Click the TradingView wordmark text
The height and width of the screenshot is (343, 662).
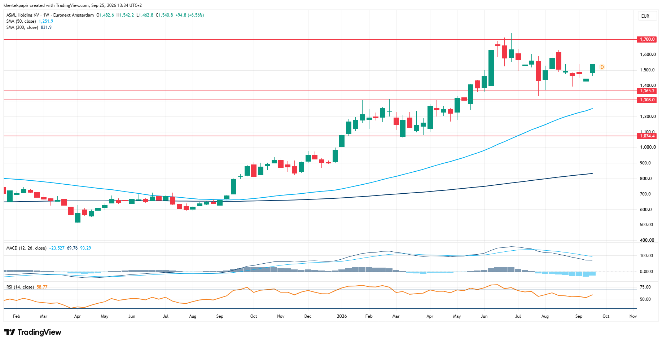pyautogui.click(x=39, y=332)
